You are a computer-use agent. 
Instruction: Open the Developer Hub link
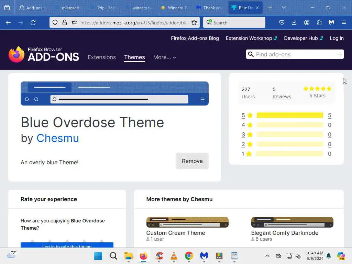[304, 38]
